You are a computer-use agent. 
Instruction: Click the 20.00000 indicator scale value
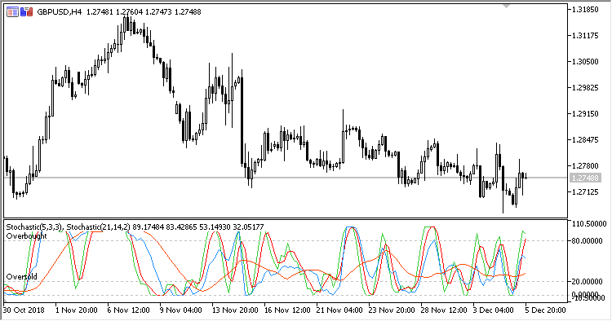587,282
